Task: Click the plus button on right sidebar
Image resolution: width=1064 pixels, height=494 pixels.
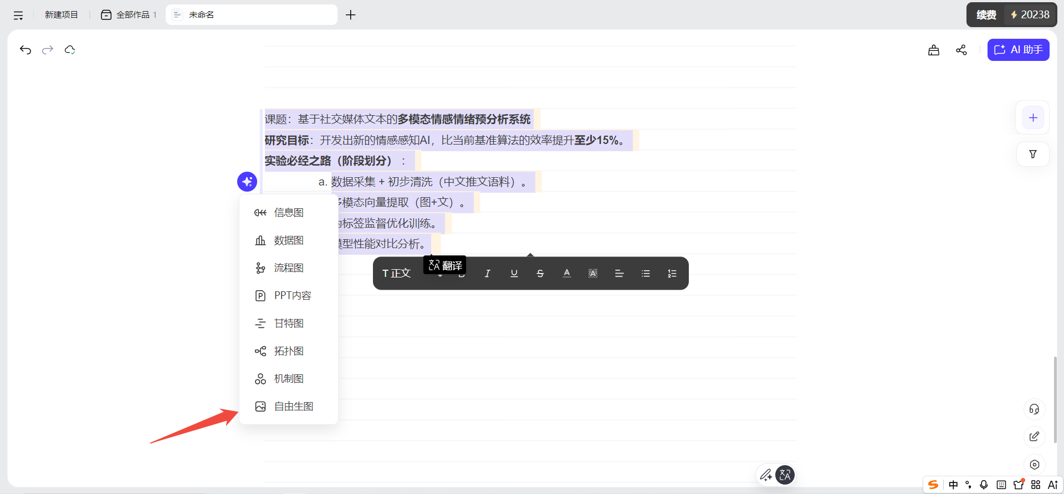Action: coord(1033,117)
